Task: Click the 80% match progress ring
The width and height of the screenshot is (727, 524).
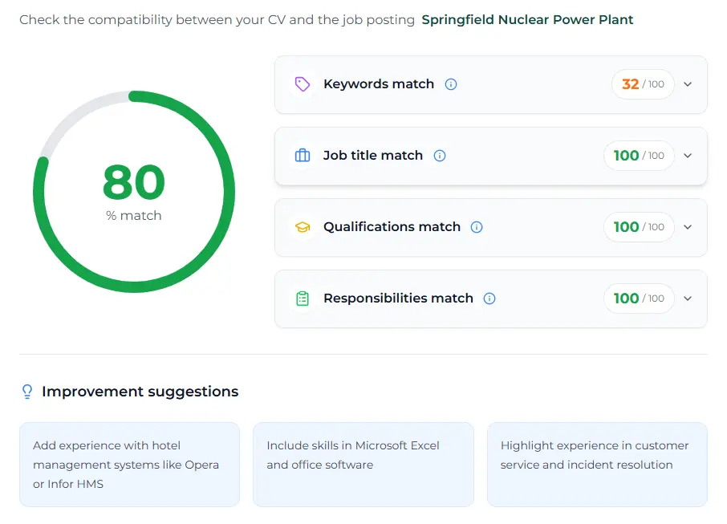Action: pyautogui.click(x=133, y=192)
